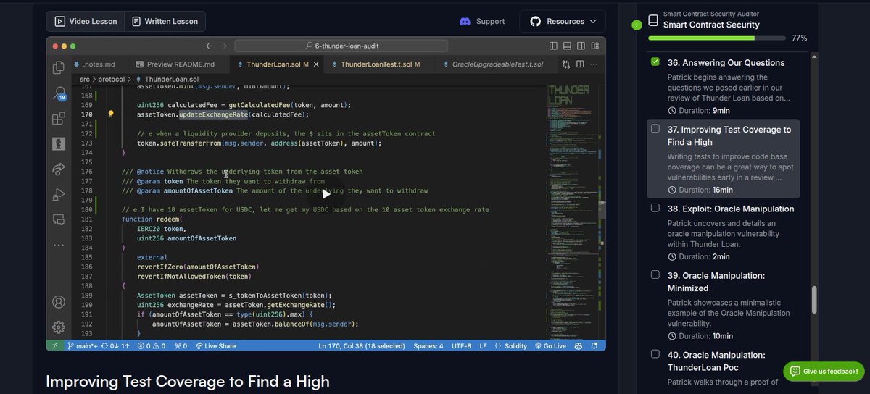This screenshot has width=870, height=394.
Task: Click the errors and warnings status item
Action: [152, 346]
